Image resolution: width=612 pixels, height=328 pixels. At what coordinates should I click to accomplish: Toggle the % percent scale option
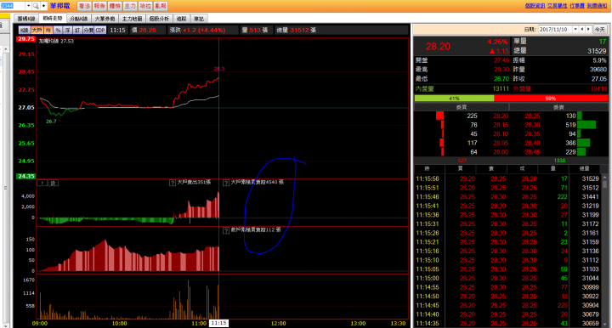pos(58,30)
